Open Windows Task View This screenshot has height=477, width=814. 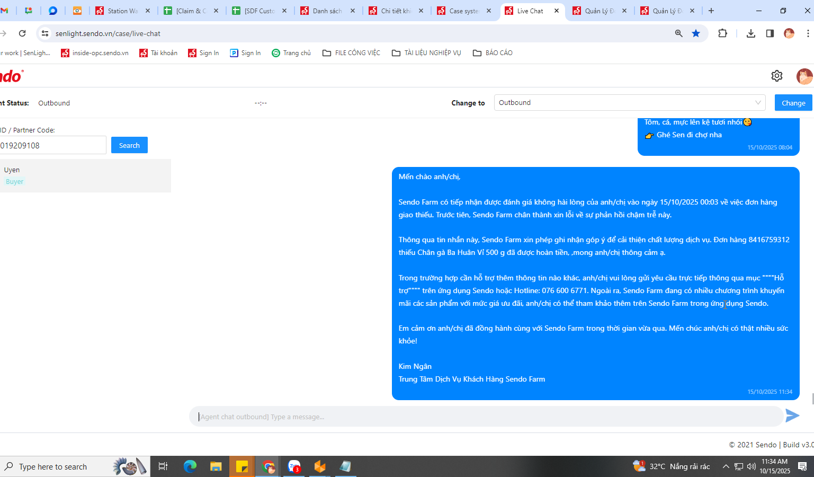click(163, 466)
